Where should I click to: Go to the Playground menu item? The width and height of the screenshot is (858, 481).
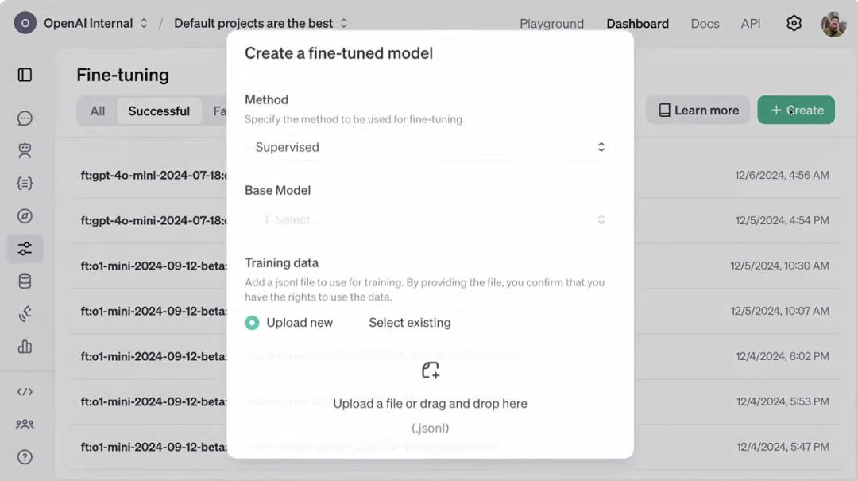click(551, 24)
